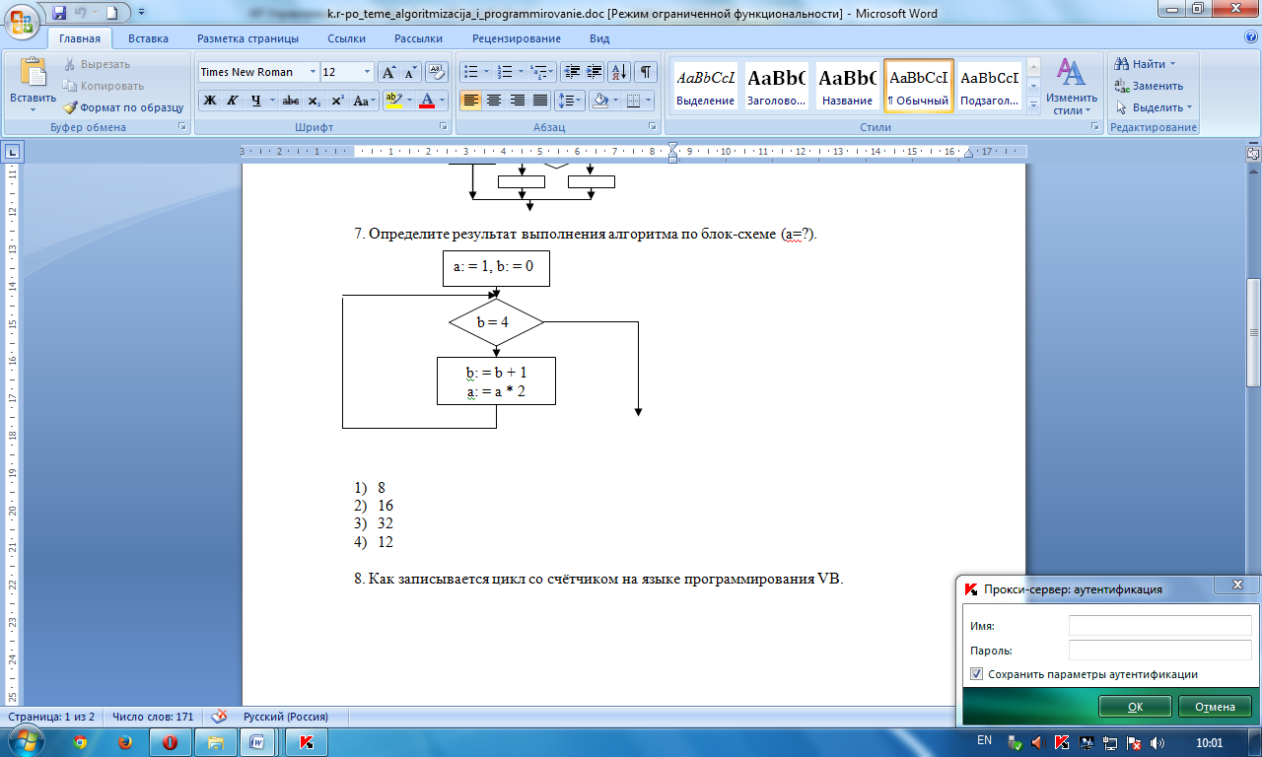The width and height of the screenshot is (1262, 757).
Task: Toggle subscript formatting
Action: (314, 101)
